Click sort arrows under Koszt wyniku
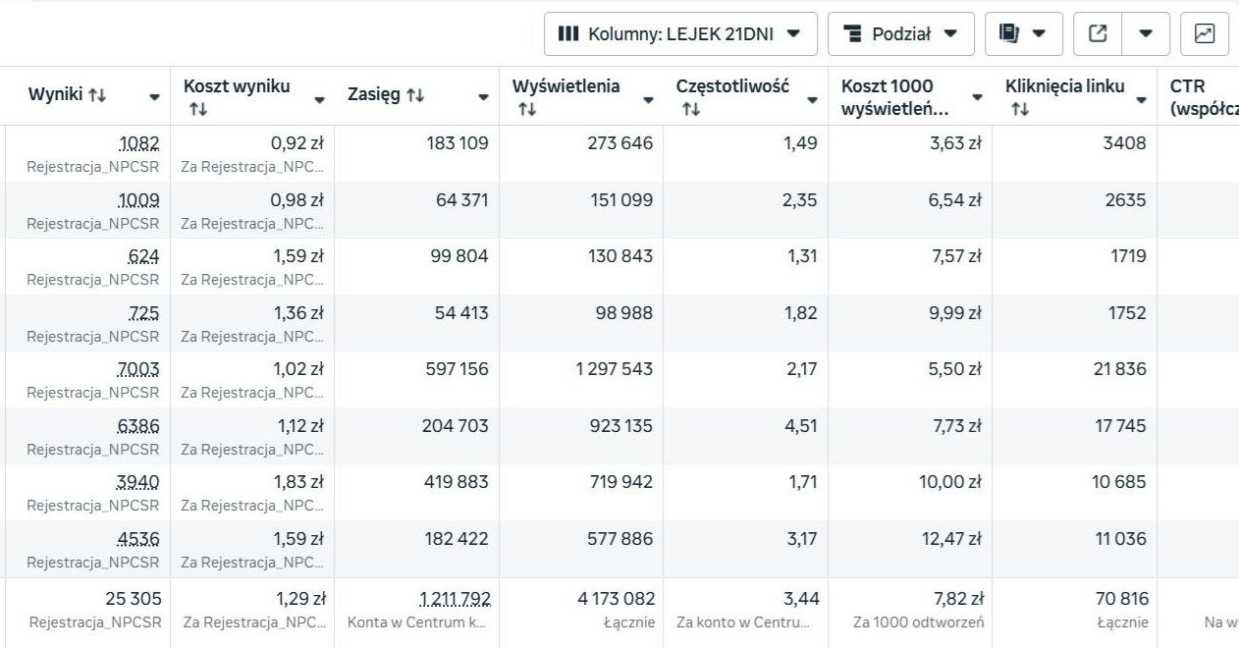1239x648 pixels. coord(197,109)
